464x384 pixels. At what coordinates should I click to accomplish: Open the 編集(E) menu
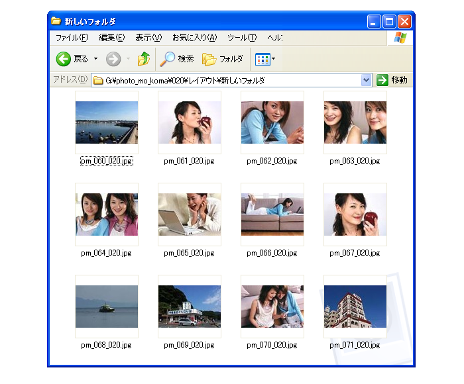click(x=112, y=38)
